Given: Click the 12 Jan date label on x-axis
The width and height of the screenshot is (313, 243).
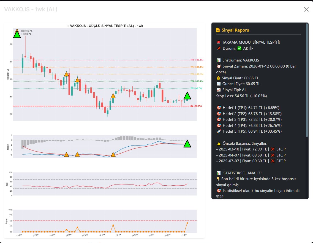Looking at the screenshot, I should (x=184, y=235).
